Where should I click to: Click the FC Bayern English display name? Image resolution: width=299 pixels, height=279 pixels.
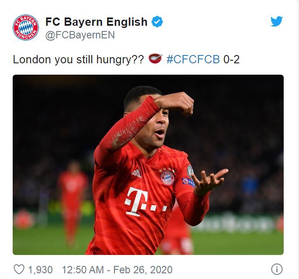coord(96,22)
